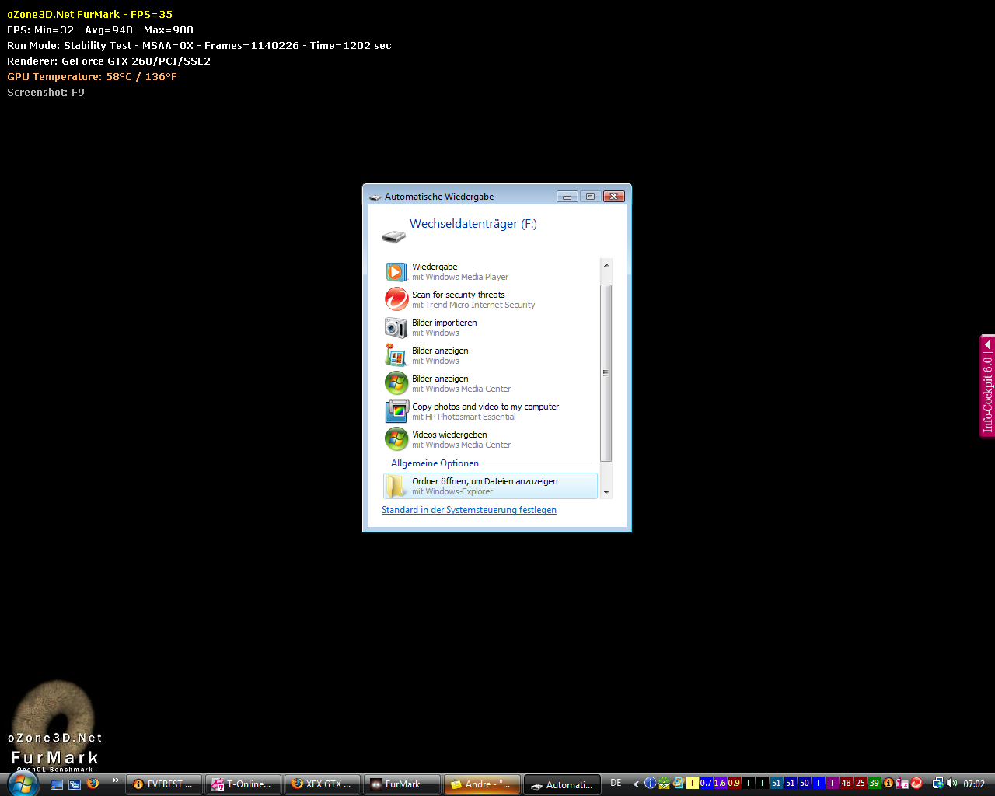Choose Bilder anzeigen mit Windows
This screenshot has height=796, width=995.
(x=491, y=356)
